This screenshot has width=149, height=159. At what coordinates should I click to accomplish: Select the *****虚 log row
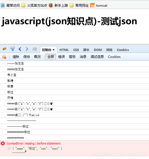[x=74, y=115]
